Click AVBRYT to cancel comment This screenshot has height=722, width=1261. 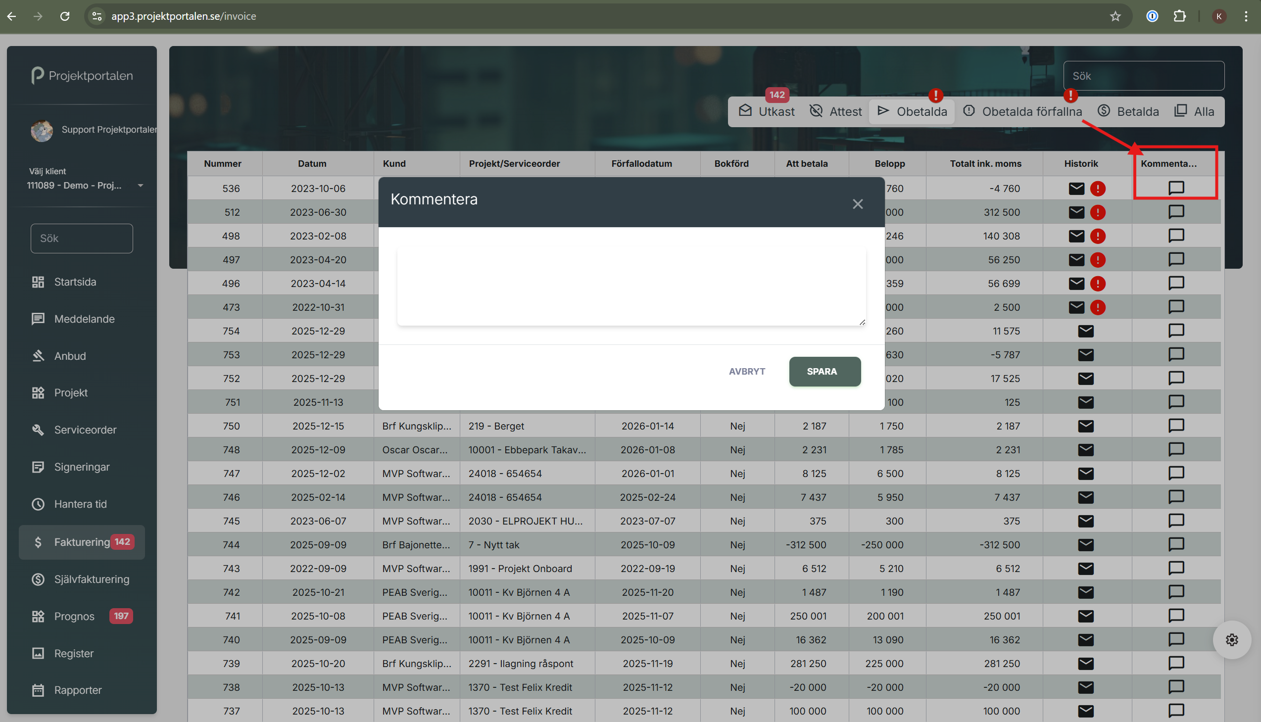click(x=746, y=372)
